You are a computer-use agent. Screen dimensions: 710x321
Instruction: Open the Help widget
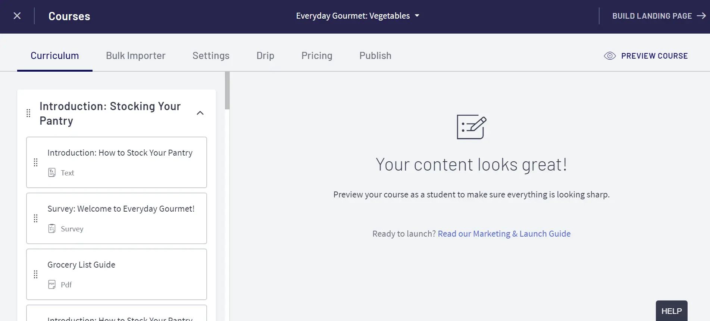(x=671, y=311)
